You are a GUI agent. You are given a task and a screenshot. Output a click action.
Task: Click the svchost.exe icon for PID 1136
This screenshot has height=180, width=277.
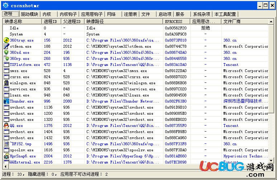click(6, 107)
